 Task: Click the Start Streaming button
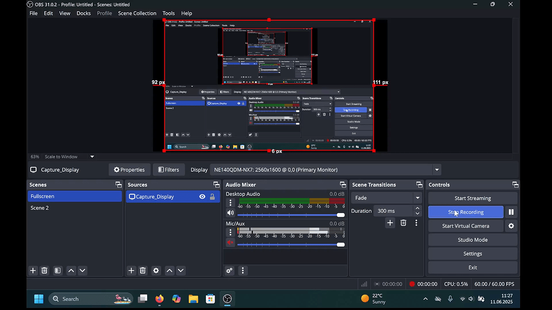(472, 198)
